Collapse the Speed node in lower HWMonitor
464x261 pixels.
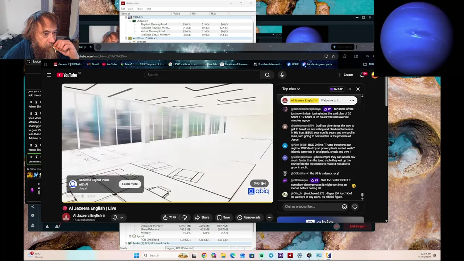(x=130, y=236)
